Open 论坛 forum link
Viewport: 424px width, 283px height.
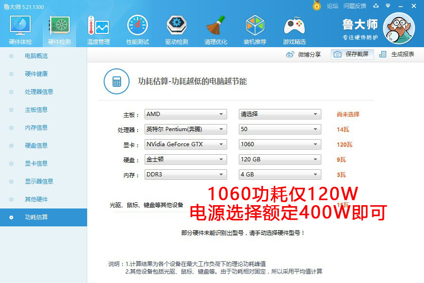(332, 6)
